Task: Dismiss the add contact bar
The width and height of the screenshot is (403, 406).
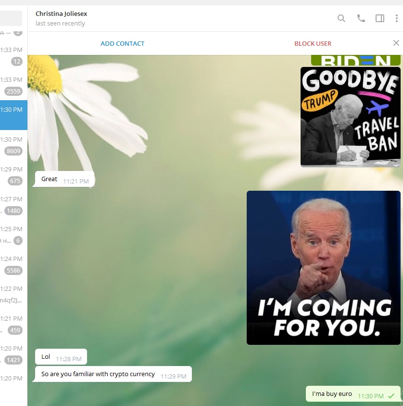Action: pos(396,43)
